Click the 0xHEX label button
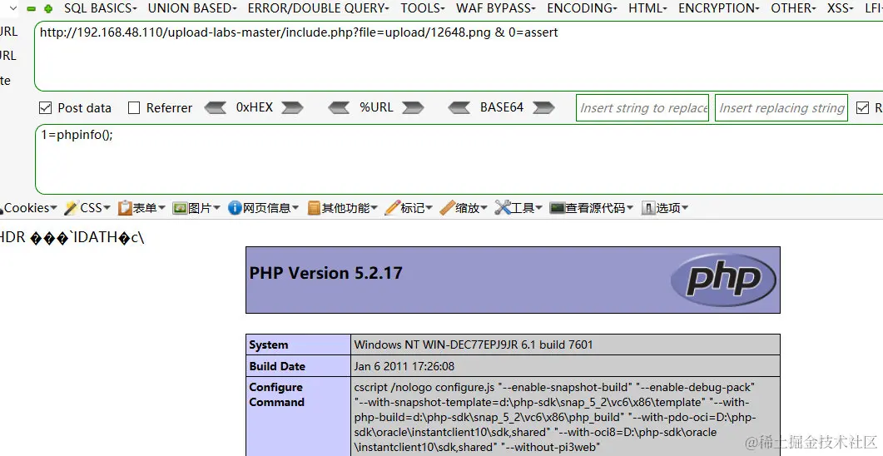 pyautogui.click(x=255, y=107)
